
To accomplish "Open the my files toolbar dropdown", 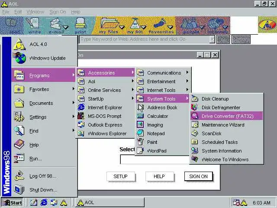I will tap(122, 27).
